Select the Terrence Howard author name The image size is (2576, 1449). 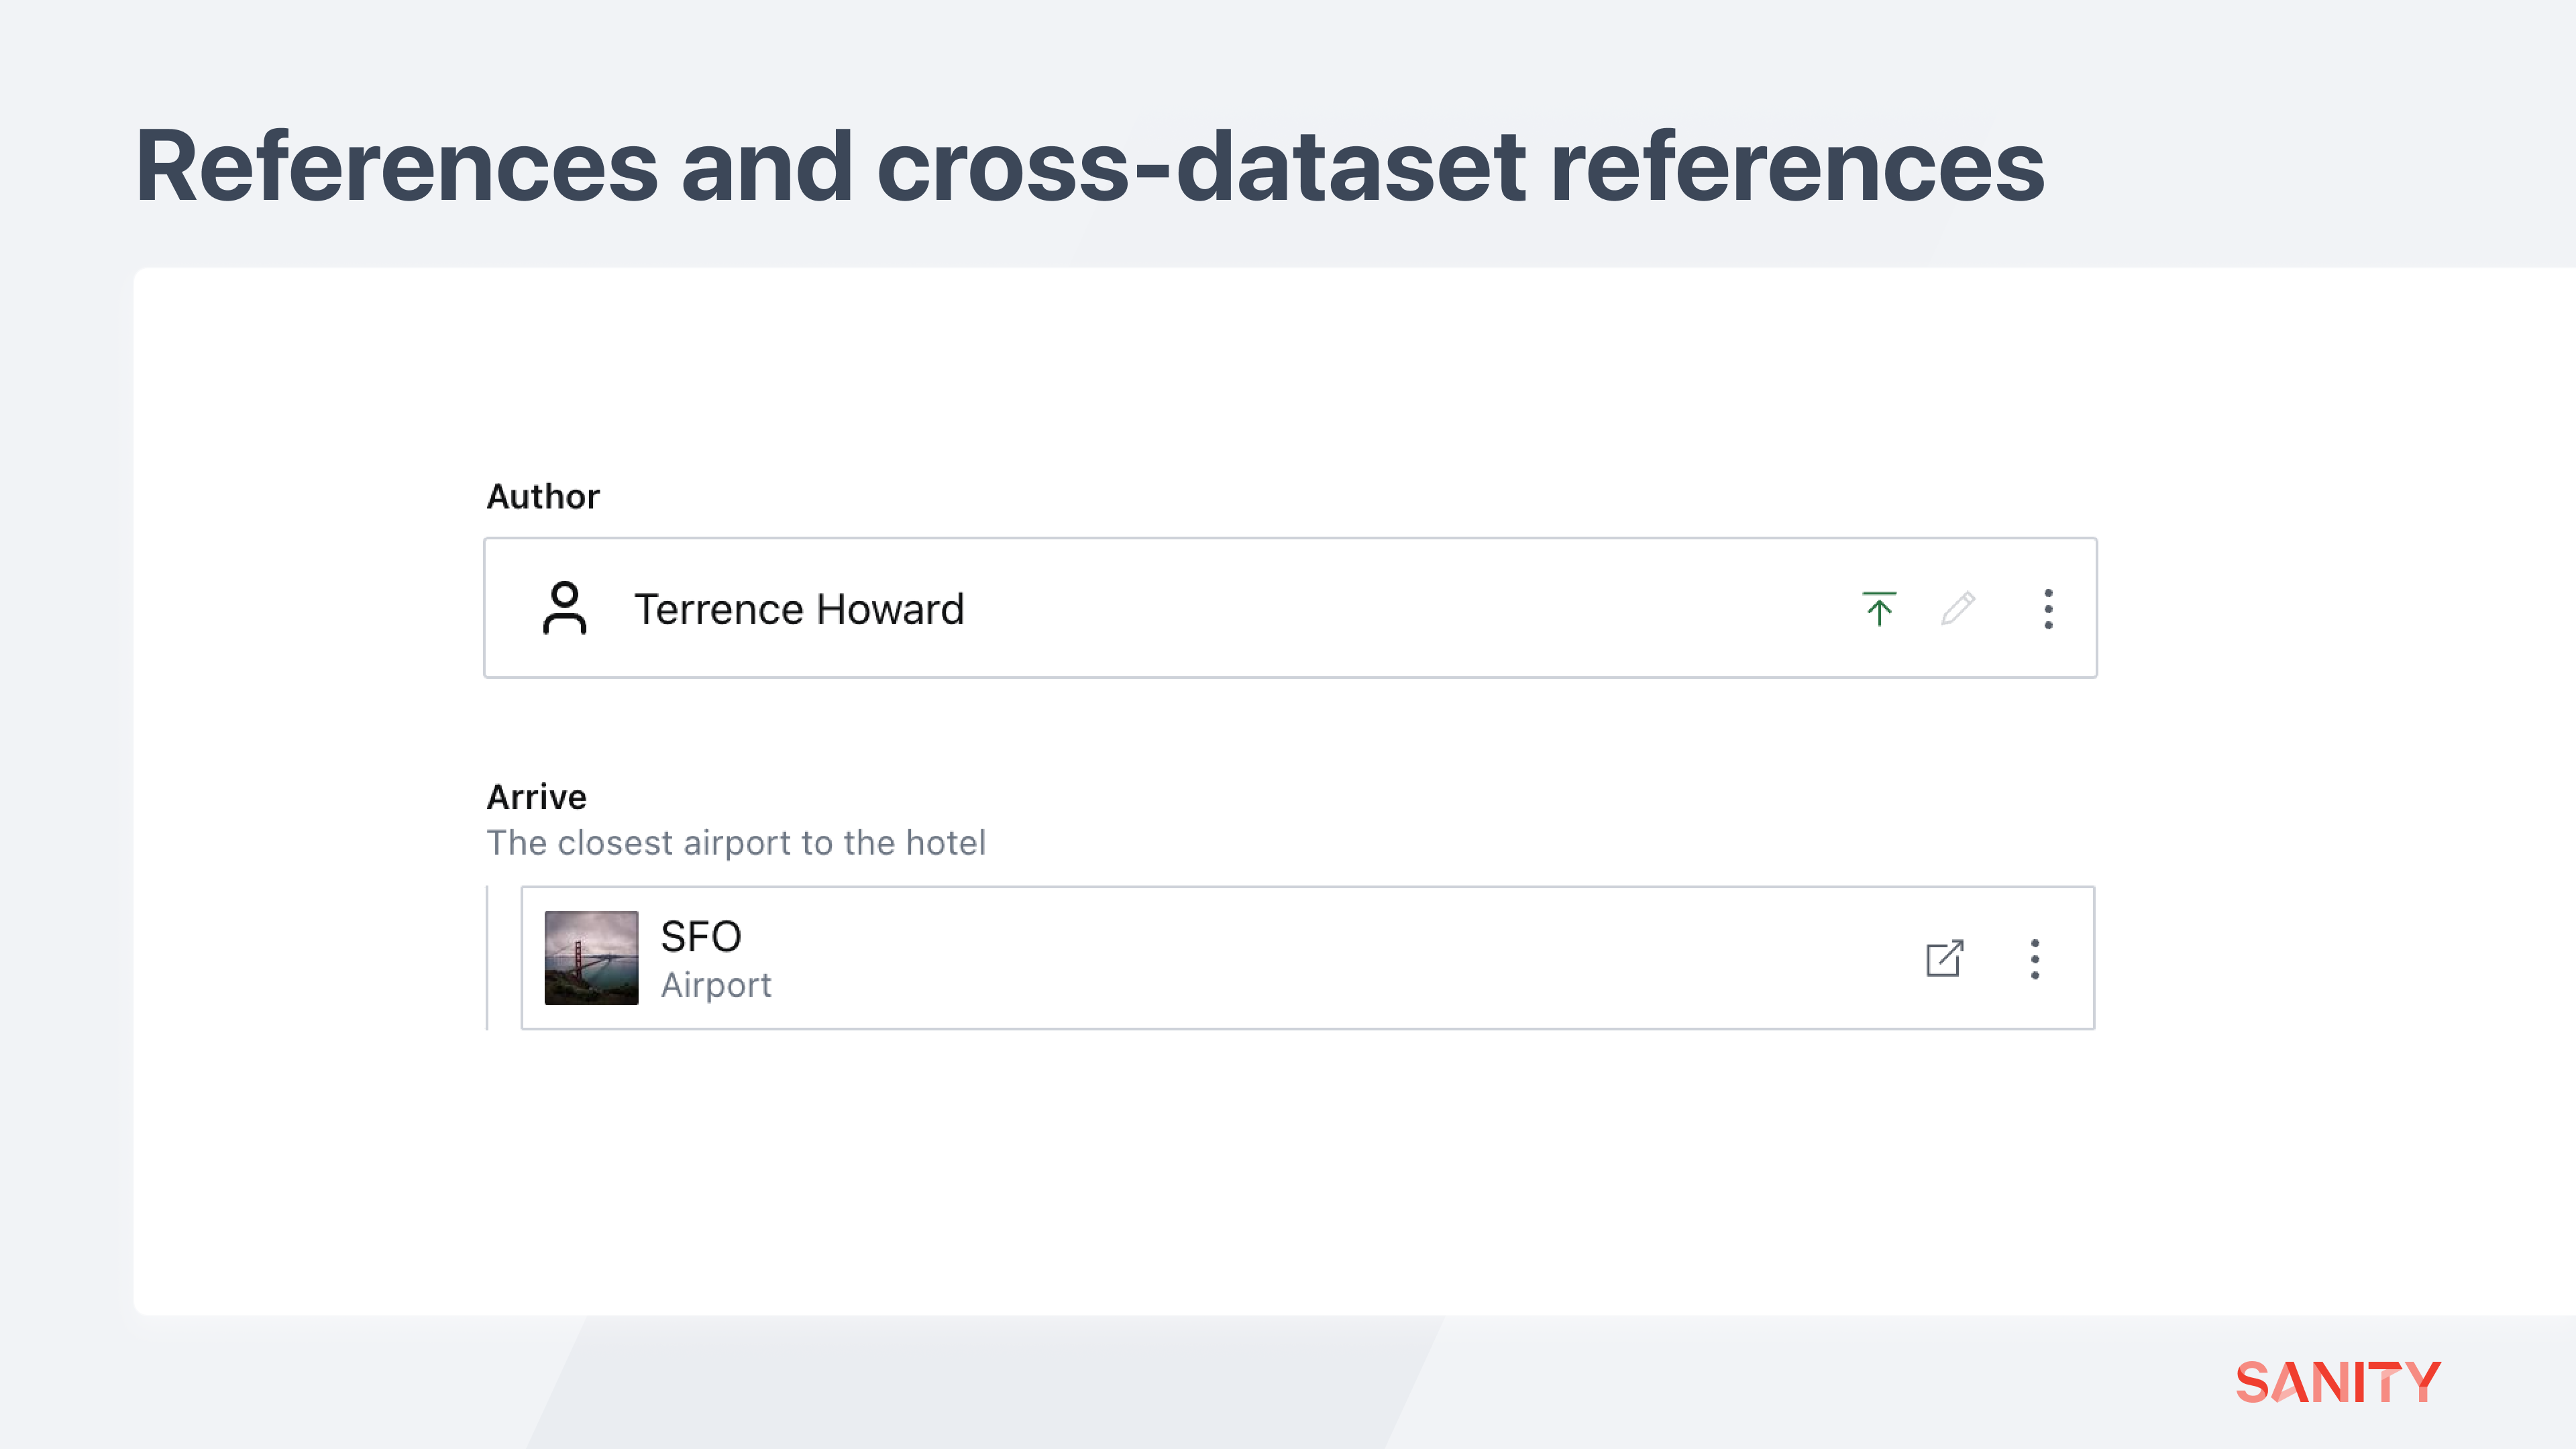[799, 609]
